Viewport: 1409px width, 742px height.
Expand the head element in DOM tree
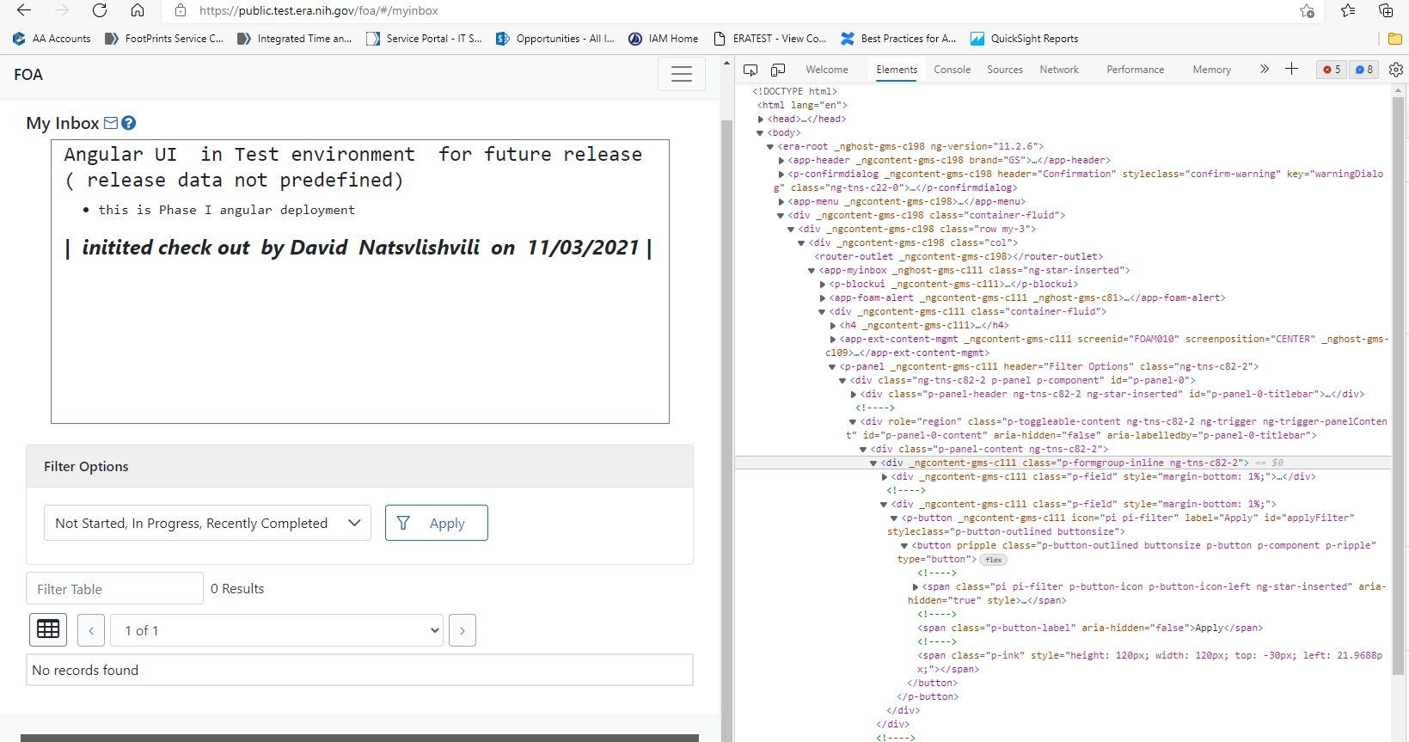[x=761, y=120]
